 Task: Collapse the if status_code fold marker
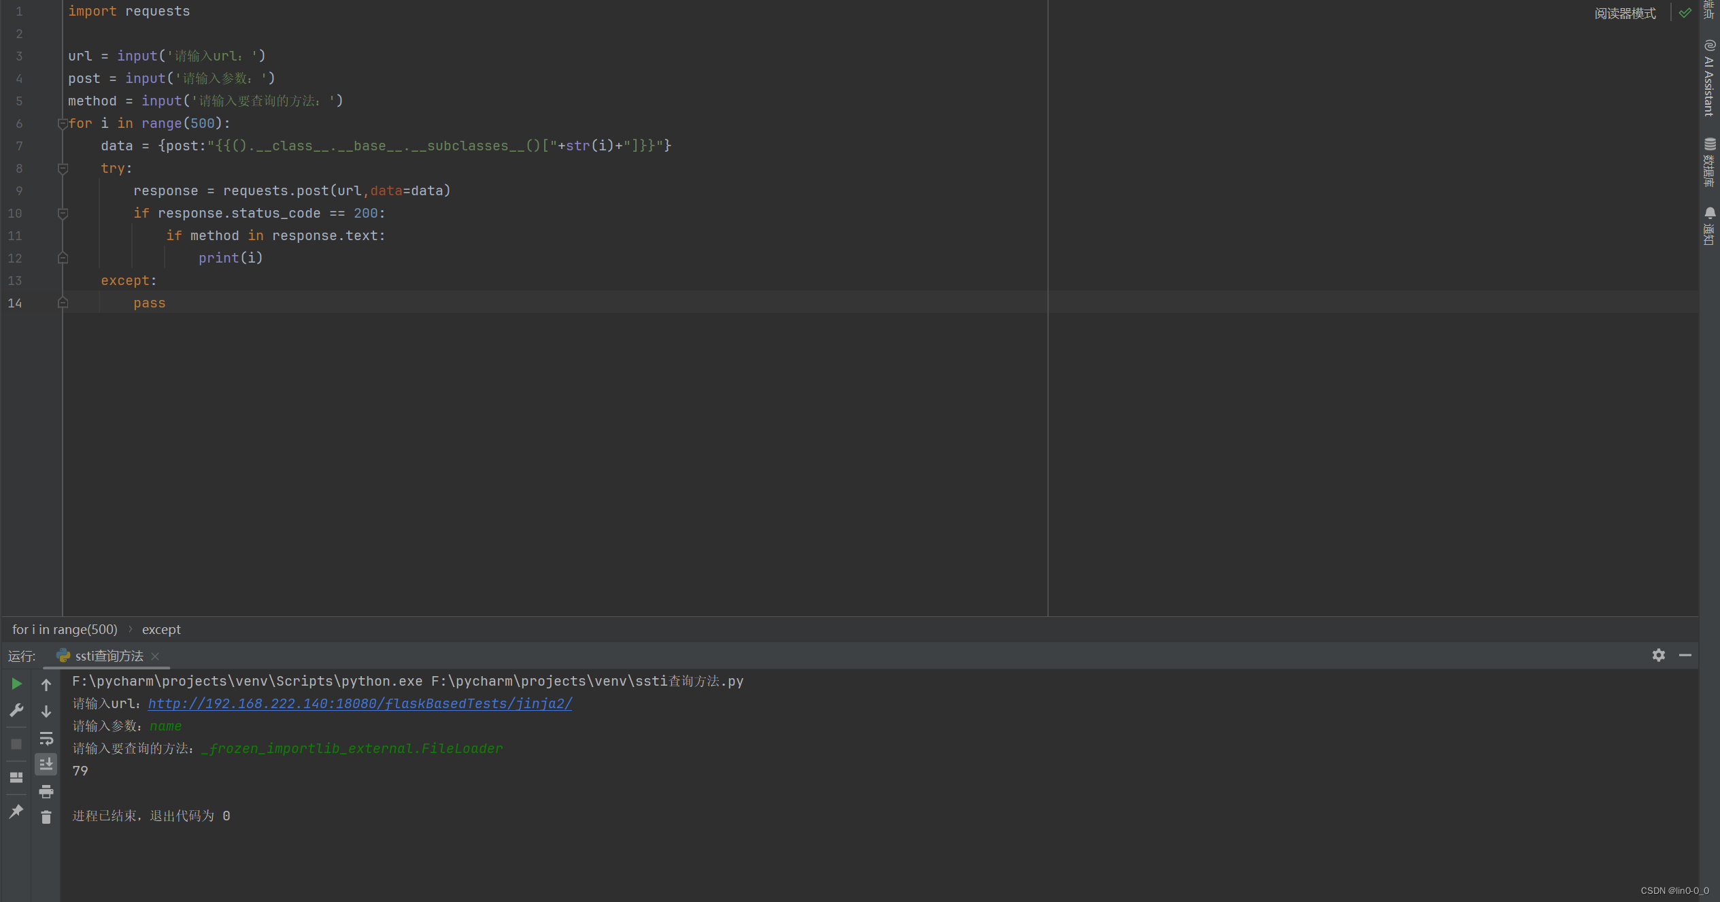(x=63, y=214)
